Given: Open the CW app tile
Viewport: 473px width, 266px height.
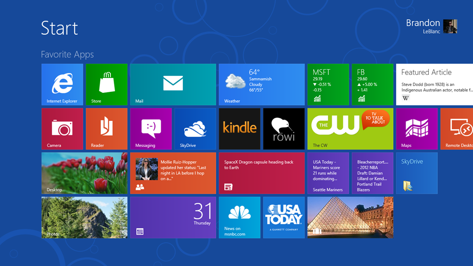Looking at the screenshot, I should point(350,128).
